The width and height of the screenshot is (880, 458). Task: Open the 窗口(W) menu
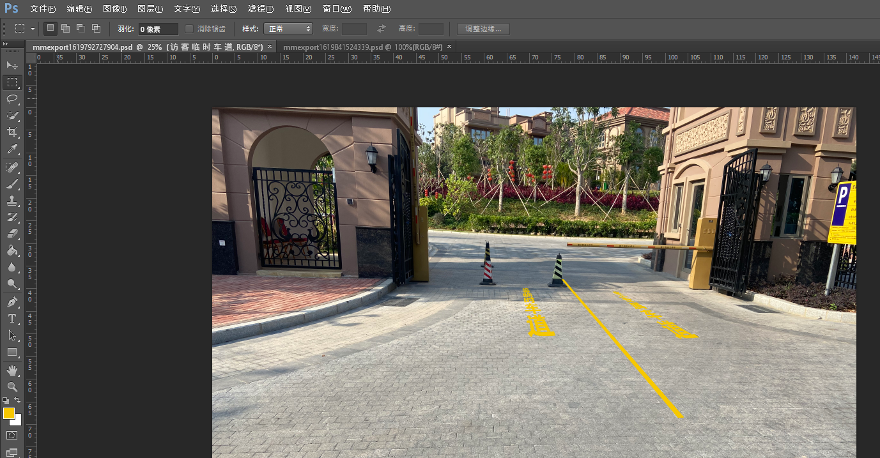(337, 9)
